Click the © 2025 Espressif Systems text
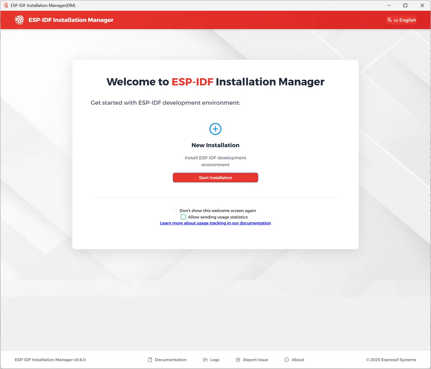The image size is (431, 369). [391, 360]
